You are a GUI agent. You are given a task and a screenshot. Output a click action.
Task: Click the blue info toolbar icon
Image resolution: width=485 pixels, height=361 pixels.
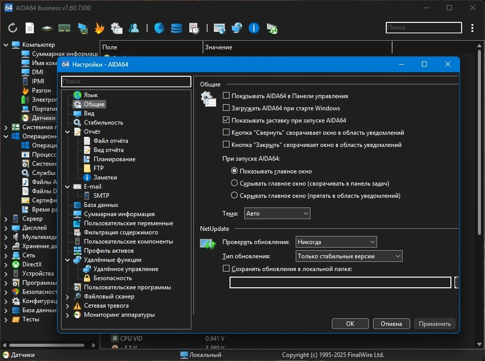pyautogui.click(x=254, y=28)
